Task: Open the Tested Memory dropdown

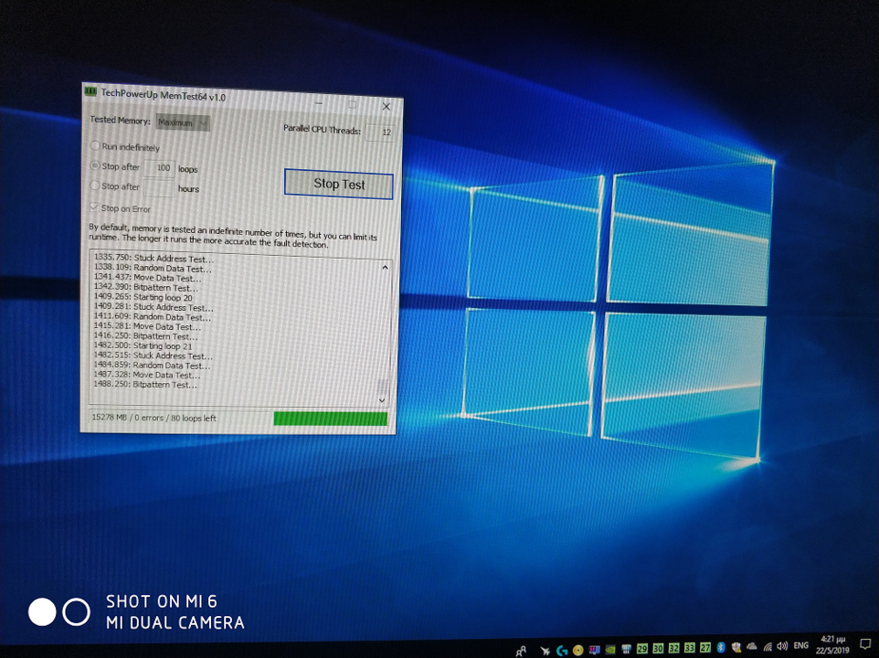Action: (183, 122)
